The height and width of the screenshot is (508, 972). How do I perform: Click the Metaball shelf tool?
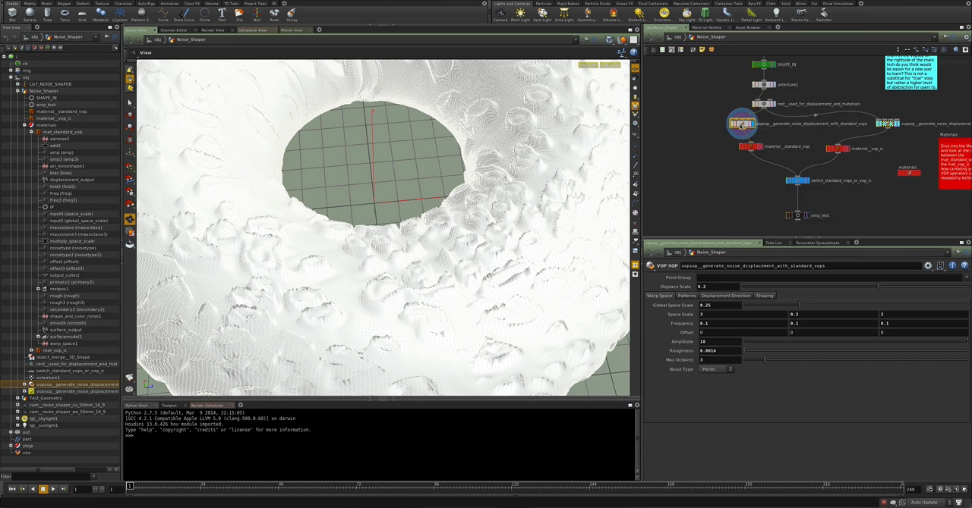(100, 14)
